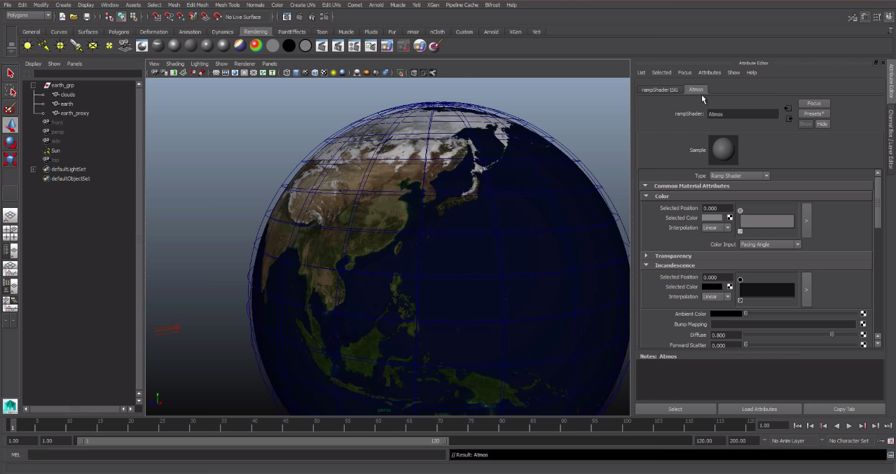Collapse the earth_grp tree node
This screenshot has height=474, width=896.
click(x=33, y=85)
